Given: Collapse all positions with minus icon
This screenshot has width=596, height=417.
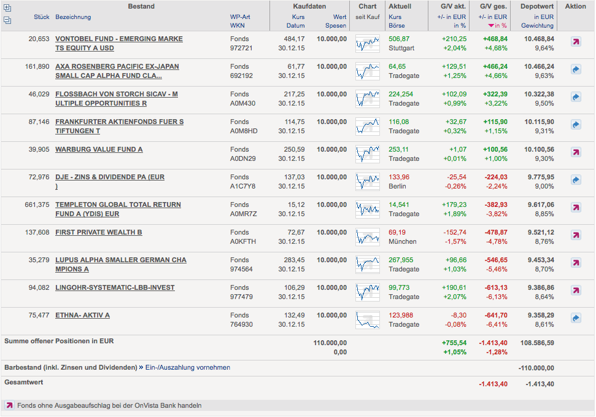Looking at the screenshot, I should coord(7,20).
